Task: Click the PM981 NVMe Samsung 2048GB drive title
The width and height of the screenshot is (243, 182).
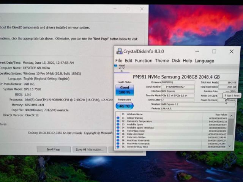Action: [176, 77]
